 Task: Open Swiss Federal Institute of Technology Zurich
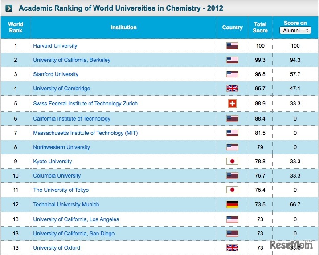[x=86, y=104]
